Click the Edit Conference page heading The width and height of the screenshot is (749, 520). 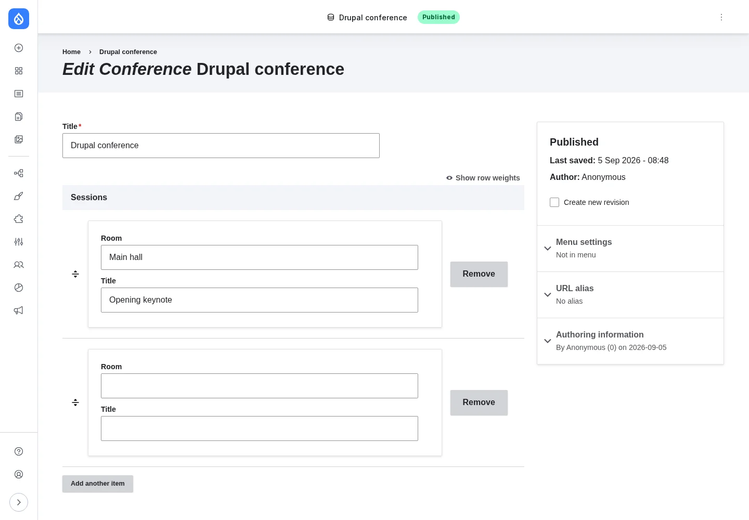203,69
